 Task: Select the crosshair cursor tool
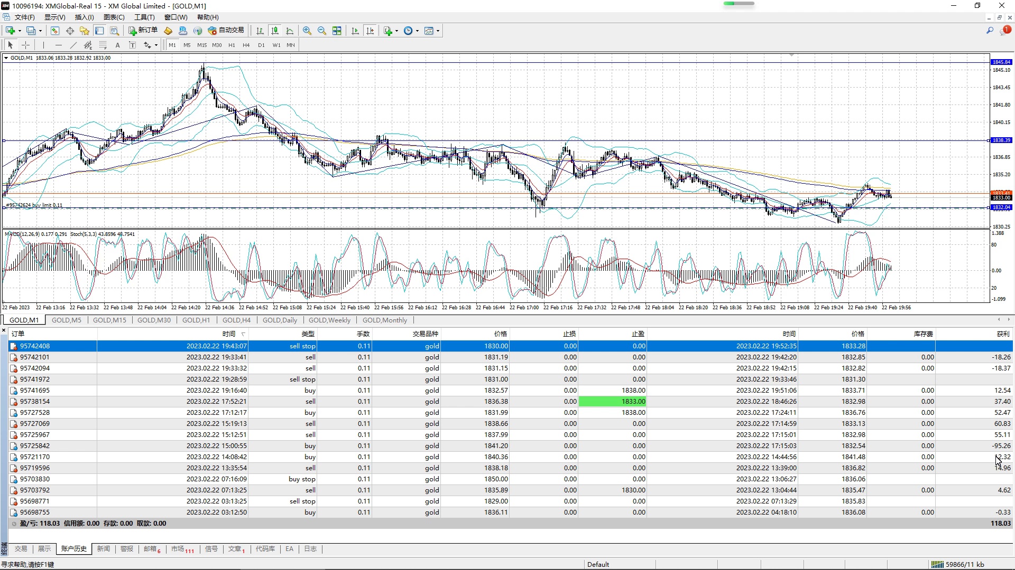pyautogui.click(x=25, y=45)
